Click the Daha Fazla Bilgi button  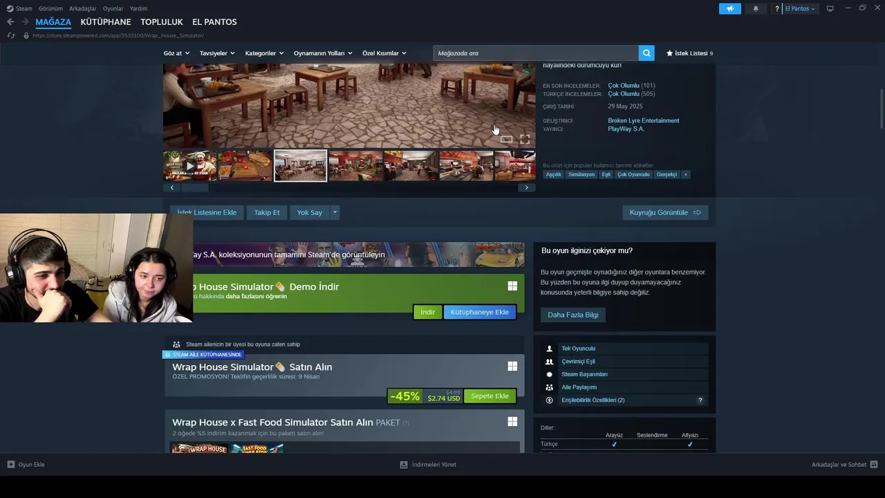(x=573, y=315)
